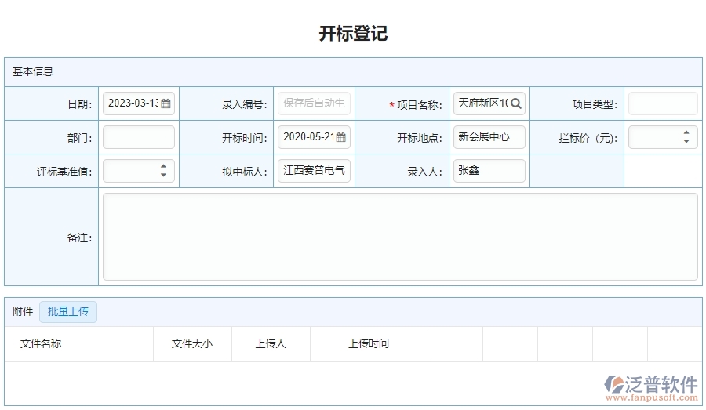This screenshot has height=410, width=706.
Task: Click the empty 部门 field
Action: coord(139,137)
